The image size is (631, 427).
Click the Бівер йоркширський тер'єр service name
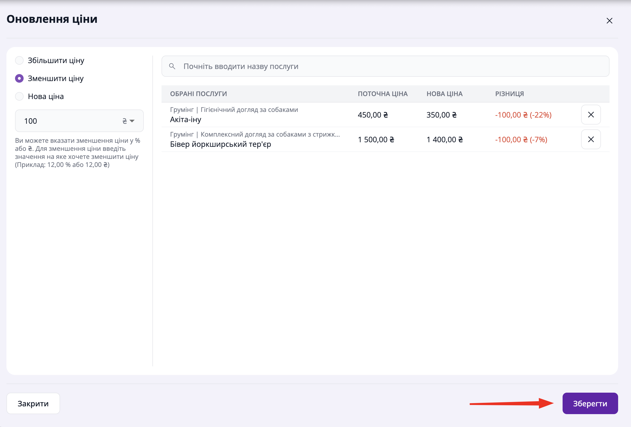click(221, 144)
